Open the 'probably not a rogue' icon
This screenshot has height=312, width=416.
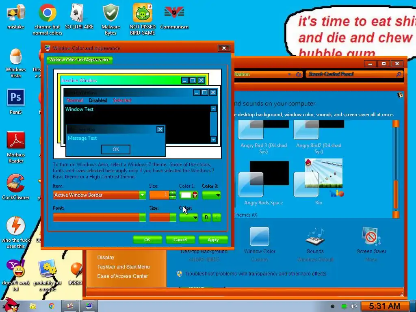48,275
